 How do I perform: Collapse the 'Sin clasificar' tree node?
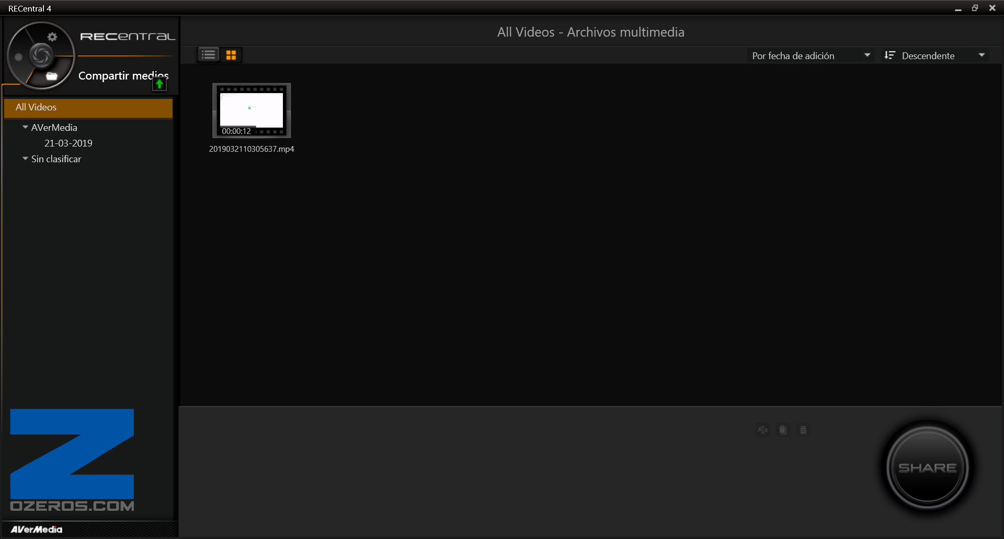(x=25, y=159)
